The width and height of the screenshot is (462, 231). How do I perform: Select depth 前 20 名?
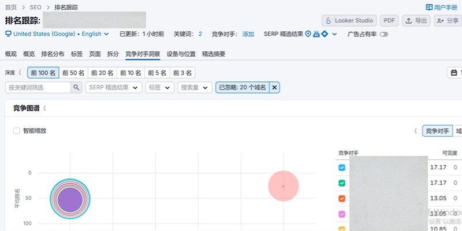[102, 73]
